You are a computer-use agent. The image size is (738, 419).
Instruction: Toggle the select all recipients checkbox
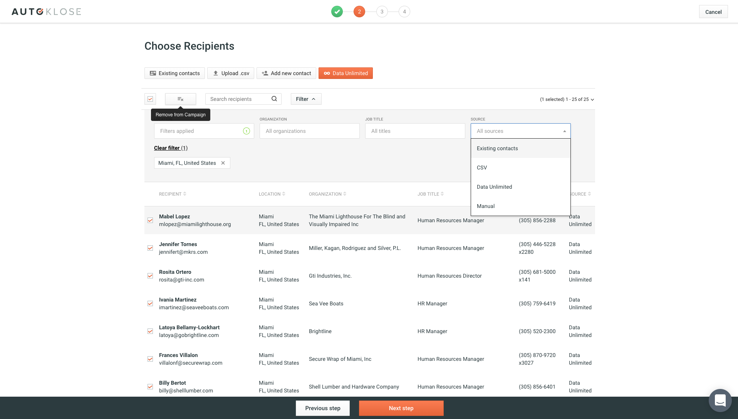pyautogui.click(x=150, y=99)
